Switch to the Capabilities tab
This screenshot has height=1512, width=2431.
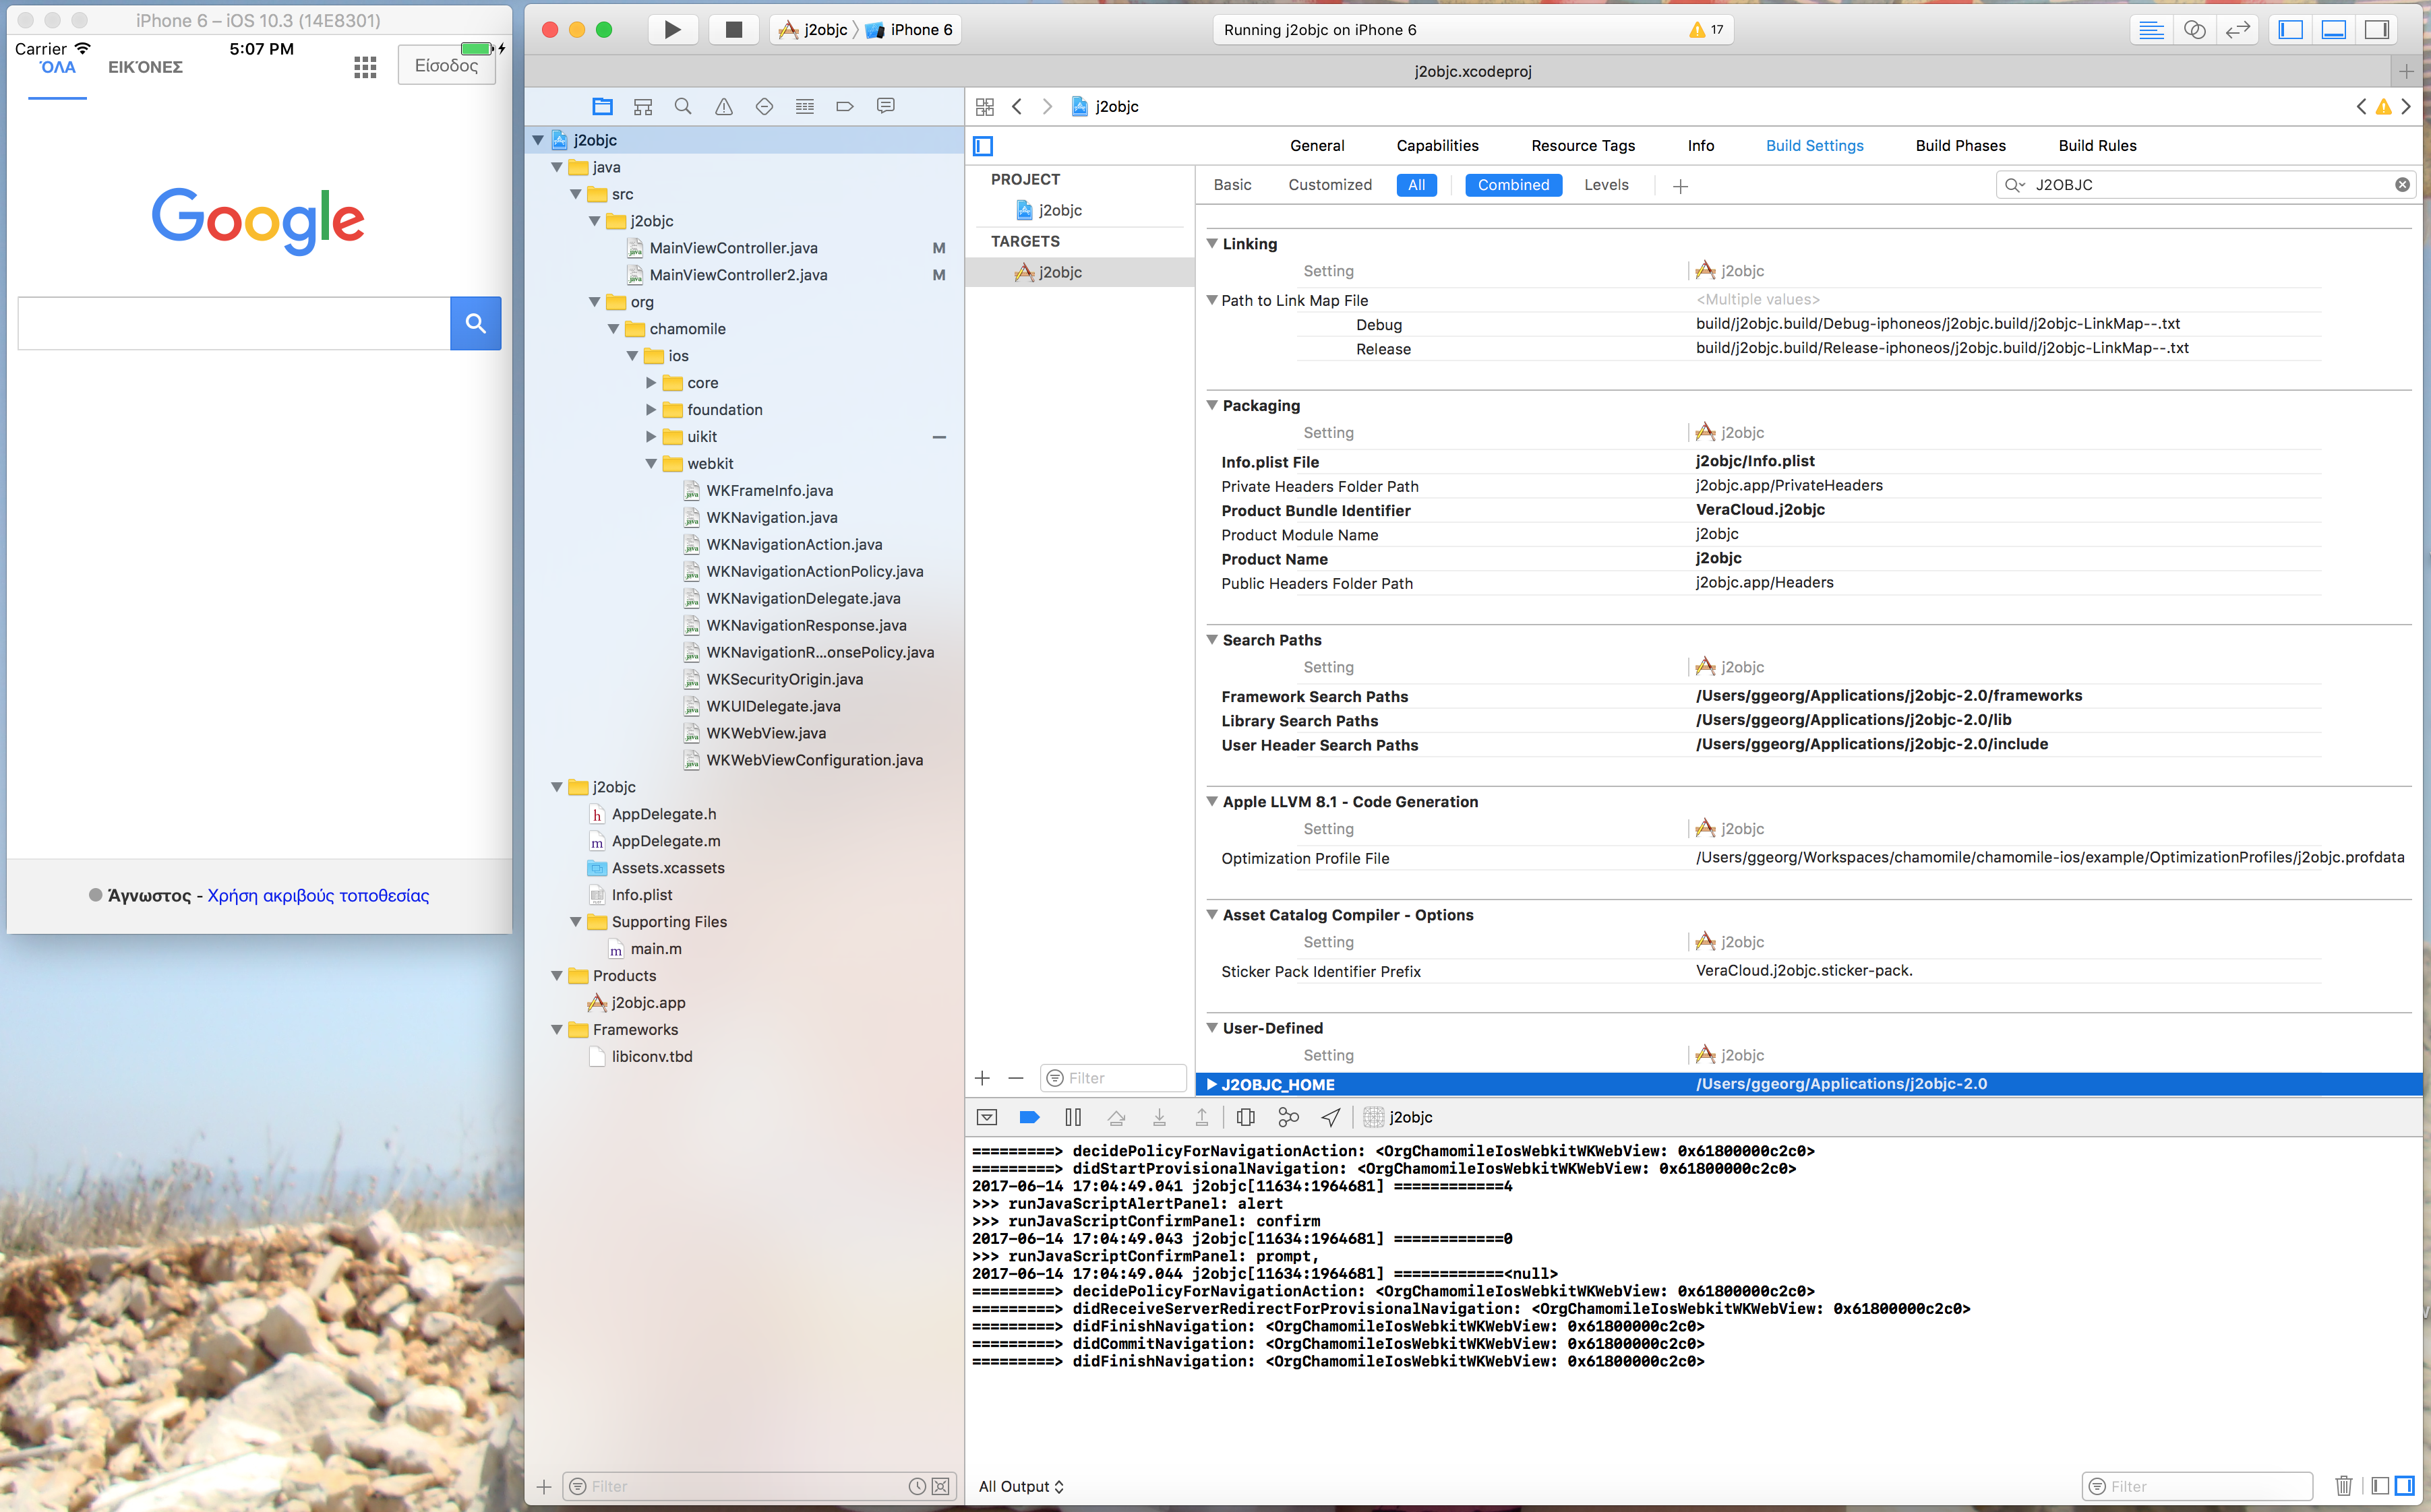pyautogui.click(x=1437, y=146)
